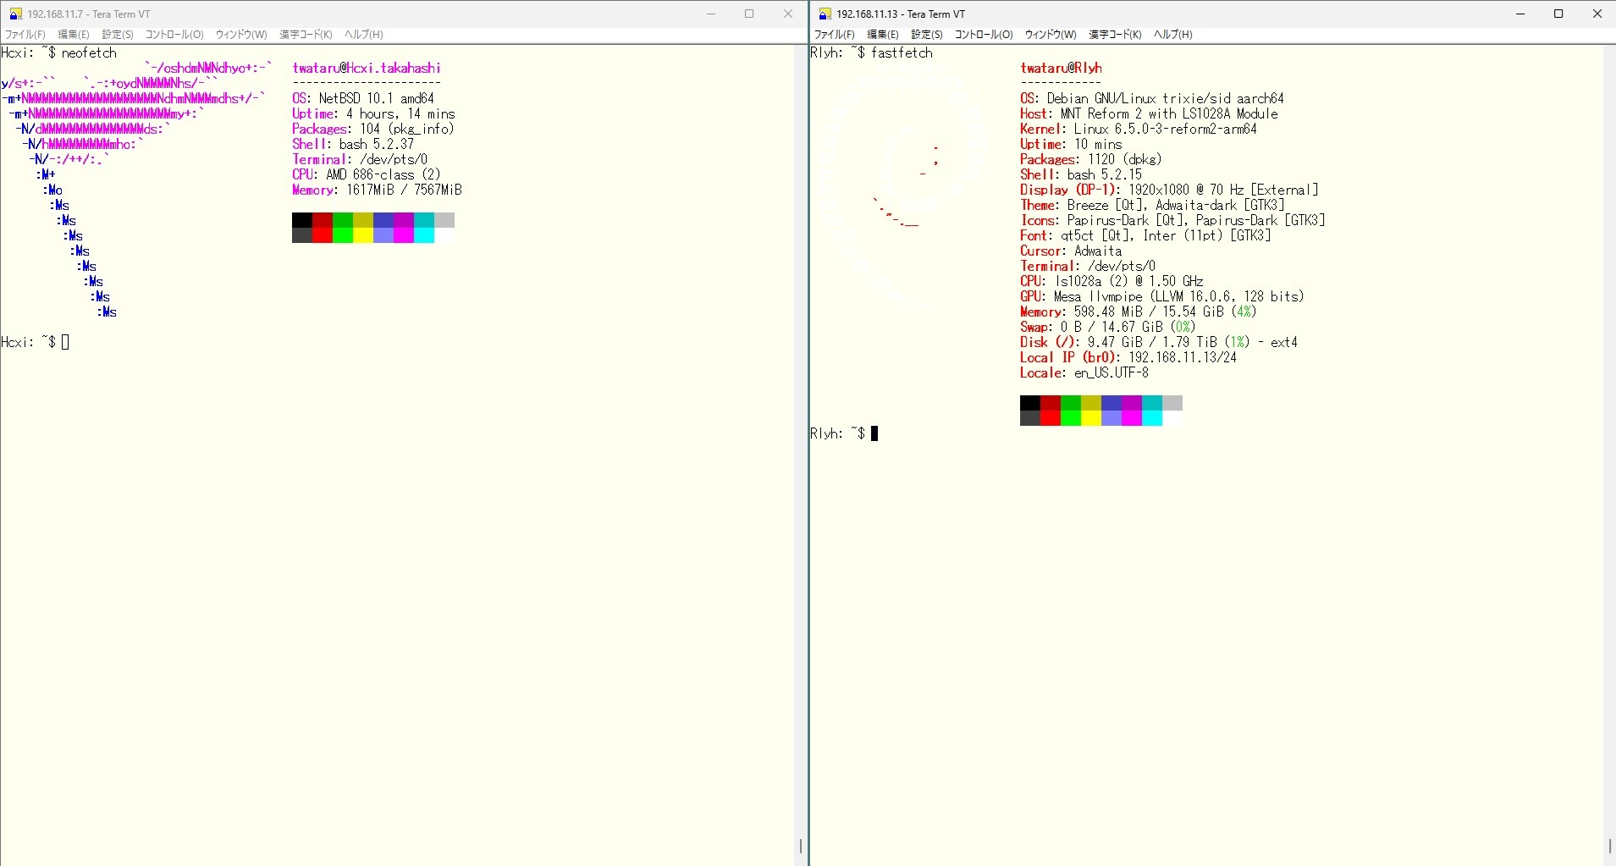Click Tera Term icon in 192.168.11.13 title bar
This screenshot has height=866, width=1616.
click(825, 14)
